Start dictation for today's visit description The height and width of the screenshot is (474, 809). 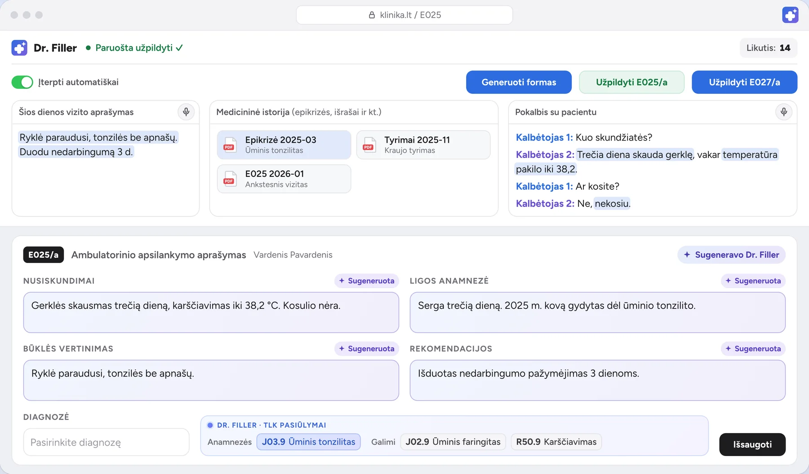186,112
